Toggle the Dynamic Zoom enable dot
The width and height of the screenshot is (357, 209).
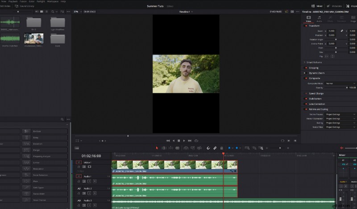(305, 73)
